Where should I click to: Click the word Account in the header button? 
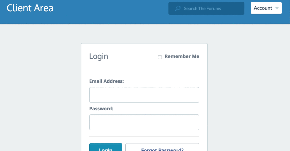(x=263, y=8)
